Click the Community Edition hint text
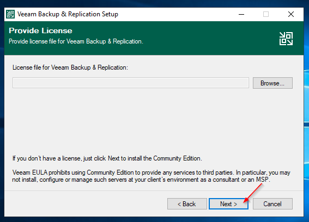309x222 pixels. [x=107, y=158]
